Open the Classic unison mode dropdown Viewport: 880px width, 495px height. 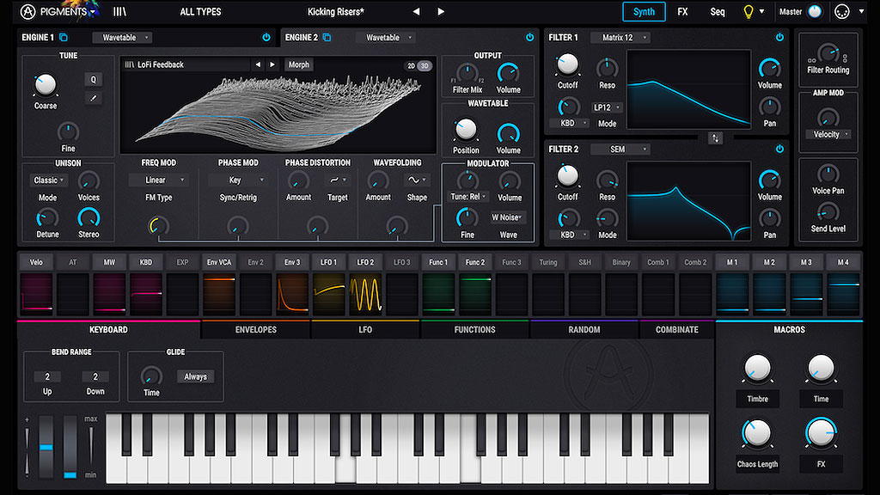coord(46,180)
